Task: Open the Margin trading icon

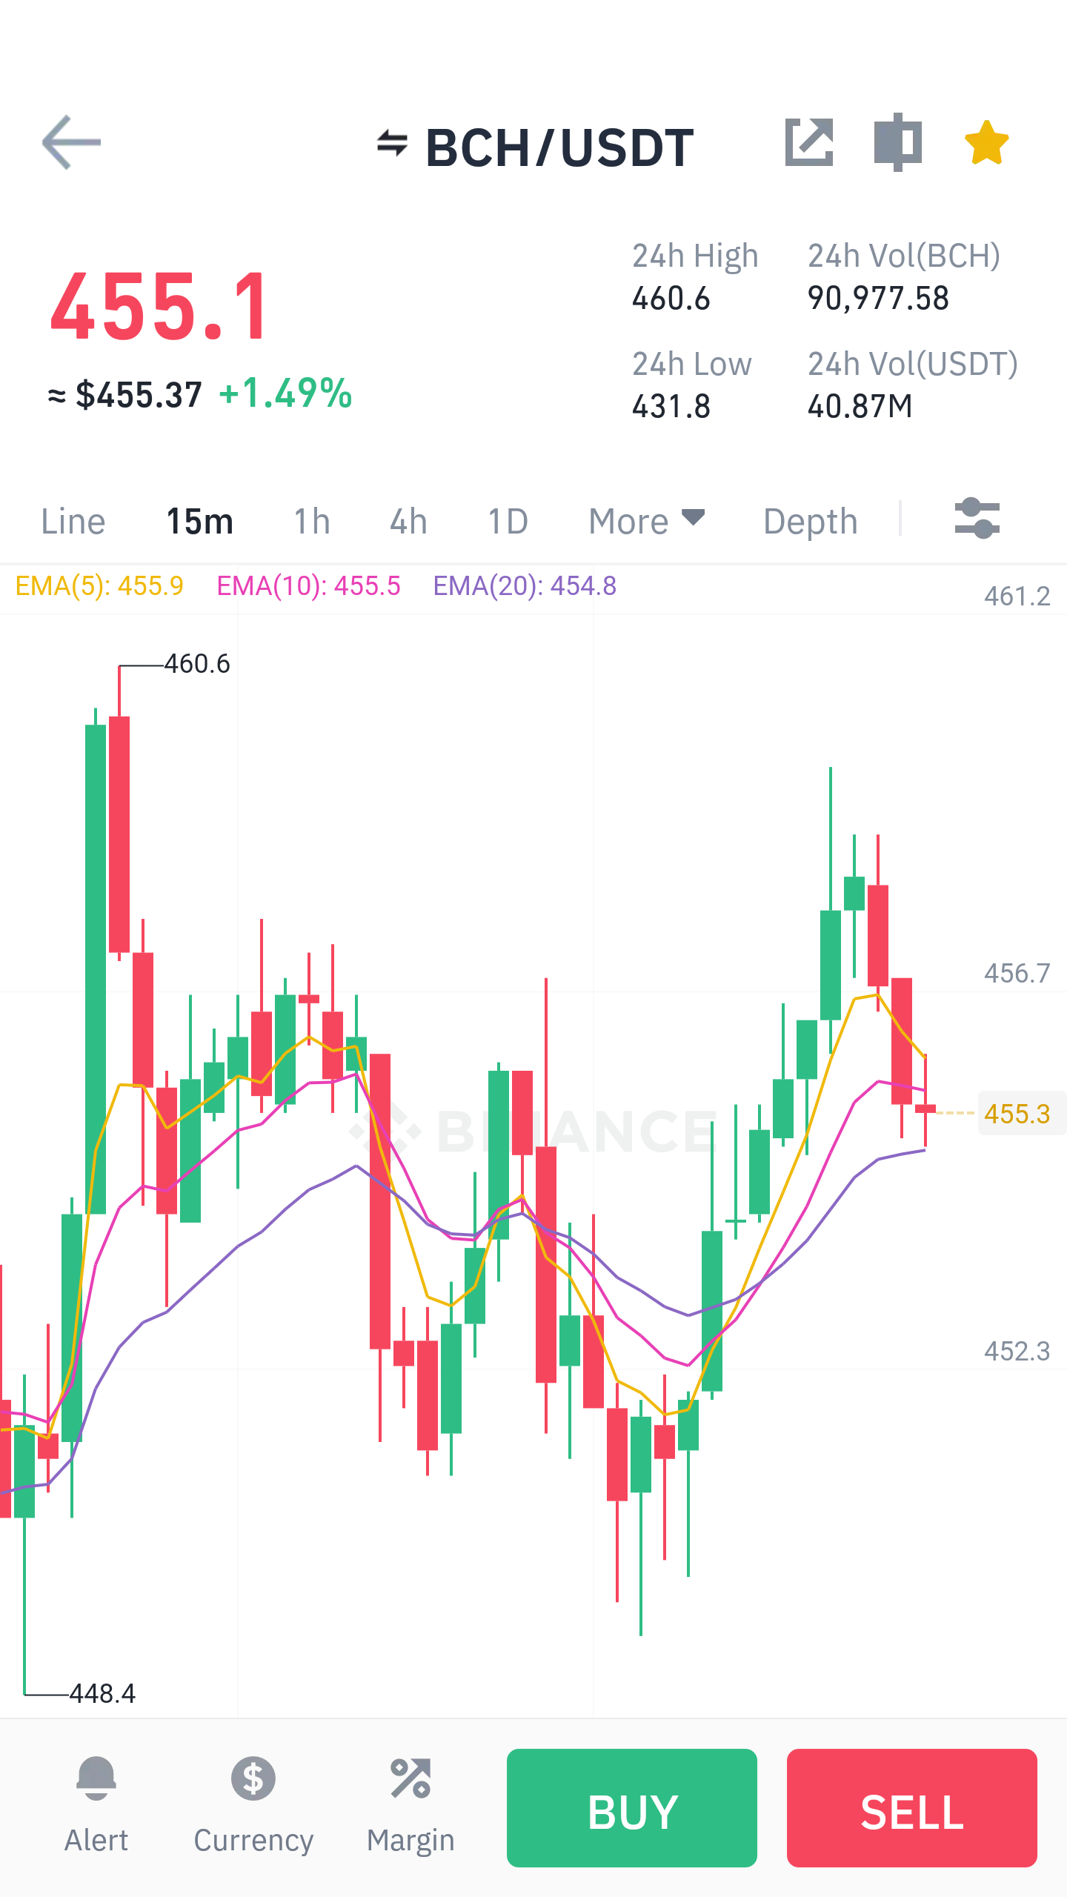Action: click(410, 1778)
